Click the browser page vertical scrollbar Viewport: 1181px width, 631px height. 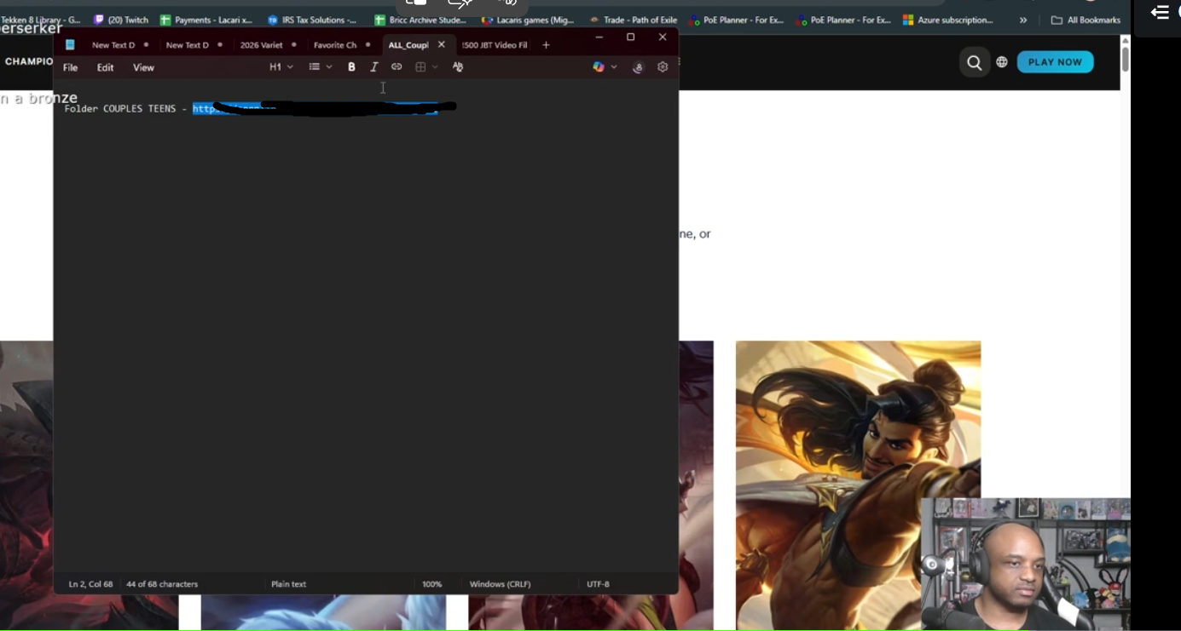click(1126, 60)
